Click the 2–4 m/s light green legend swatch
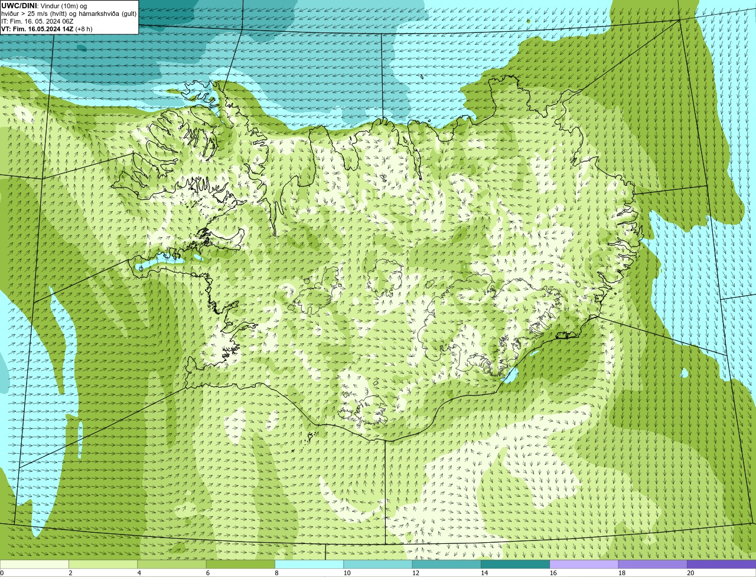Image resolution: width=756 pixels, height=577 pixels. (103, 564)
